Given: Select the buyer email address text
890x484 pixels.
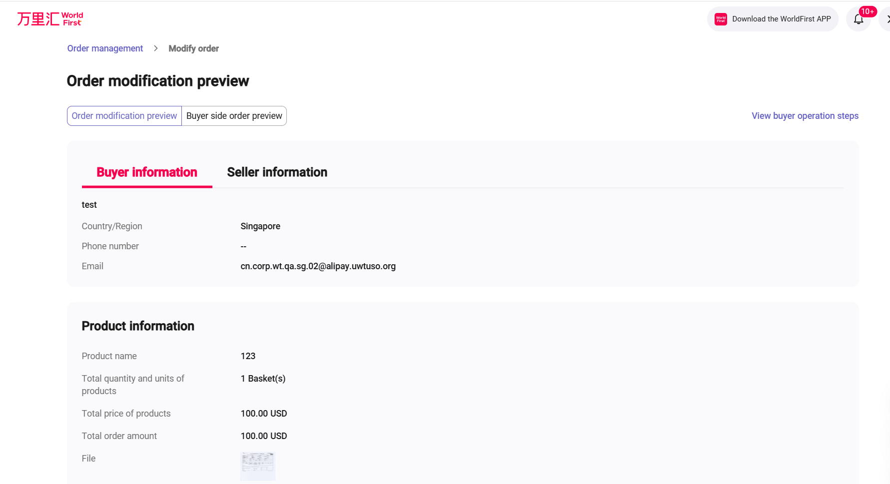Looking at the screenshot, I should pyautogui.click(x=318, y=266).
